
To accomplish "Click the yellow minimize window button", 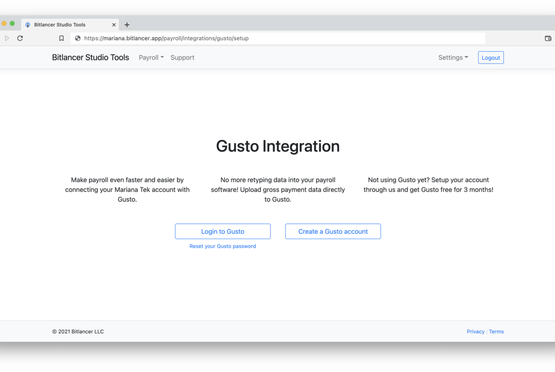I will 4,23.
